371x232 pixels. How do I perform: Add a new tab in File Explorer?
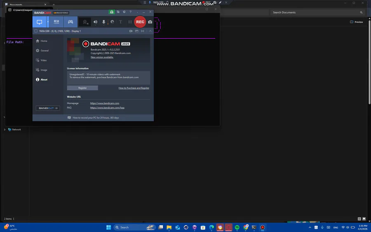tap(54, 5)
